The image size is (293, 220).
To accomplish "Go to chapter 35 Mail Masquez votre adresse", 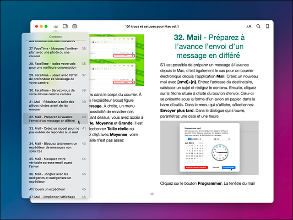I will point(55,162).
